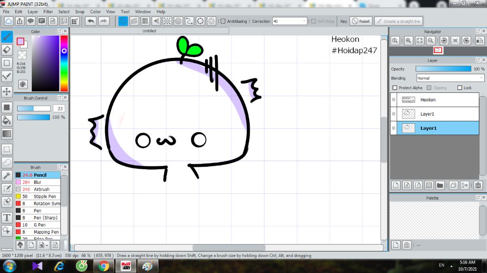The width and height of the screenshot is (487, 273).
Task: Open the Window menu
Action: [143, 11]
